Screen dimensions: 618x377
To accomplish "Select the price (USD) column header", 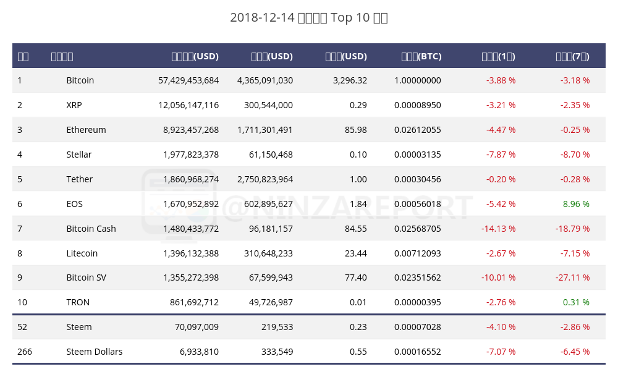I will coord(346,56).
